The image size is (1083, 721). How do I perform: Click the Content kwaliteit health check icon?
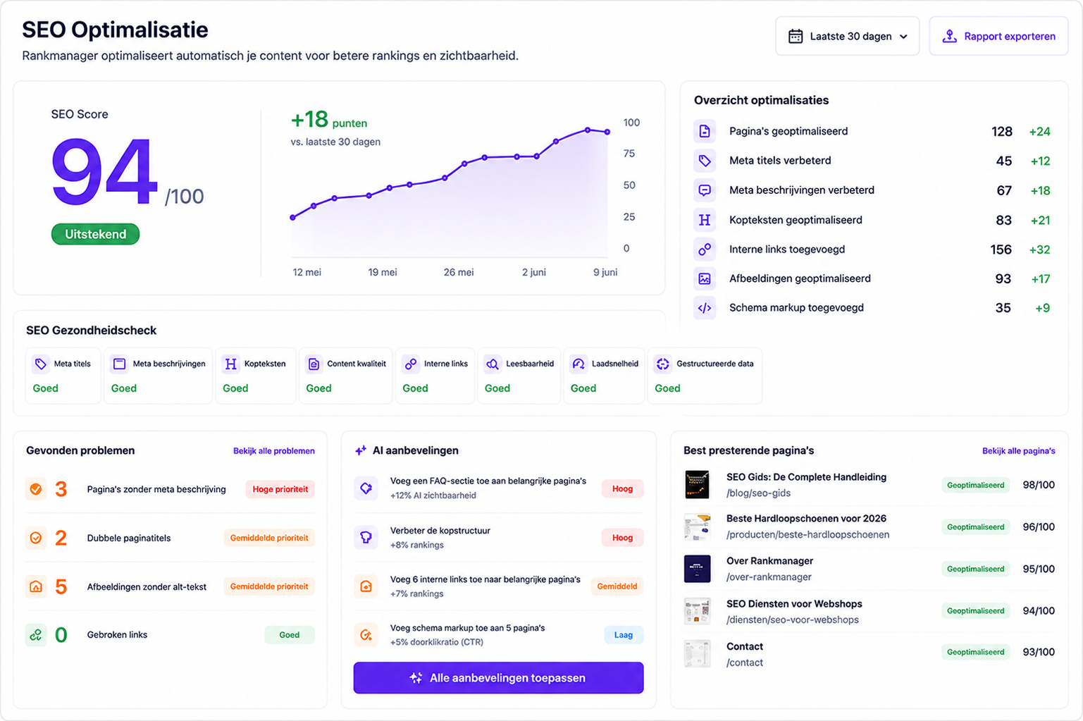point(314,364)
